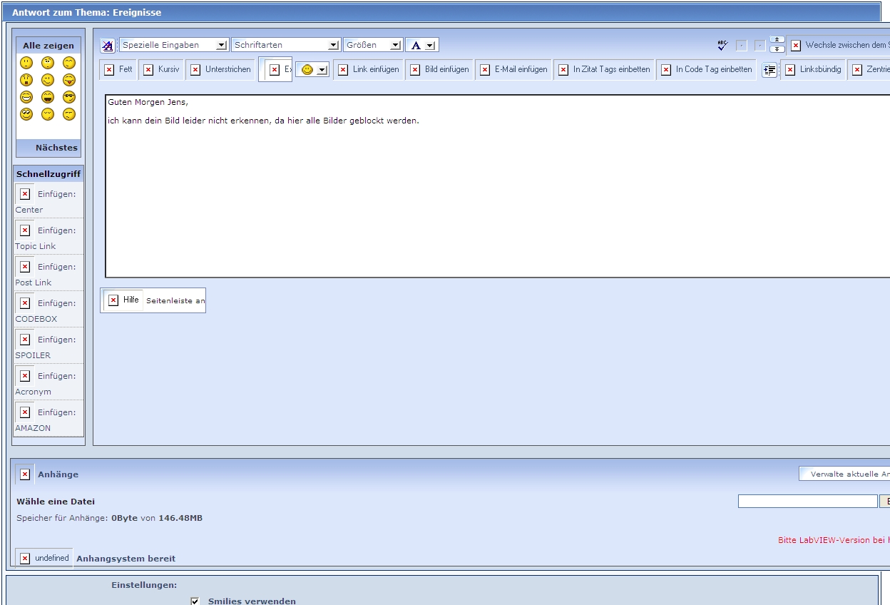Image resolution: width=890 pixels, height=605 pixels.
Task: Enable the Smilies verwenden checkbox
Action: pos(195,601)
